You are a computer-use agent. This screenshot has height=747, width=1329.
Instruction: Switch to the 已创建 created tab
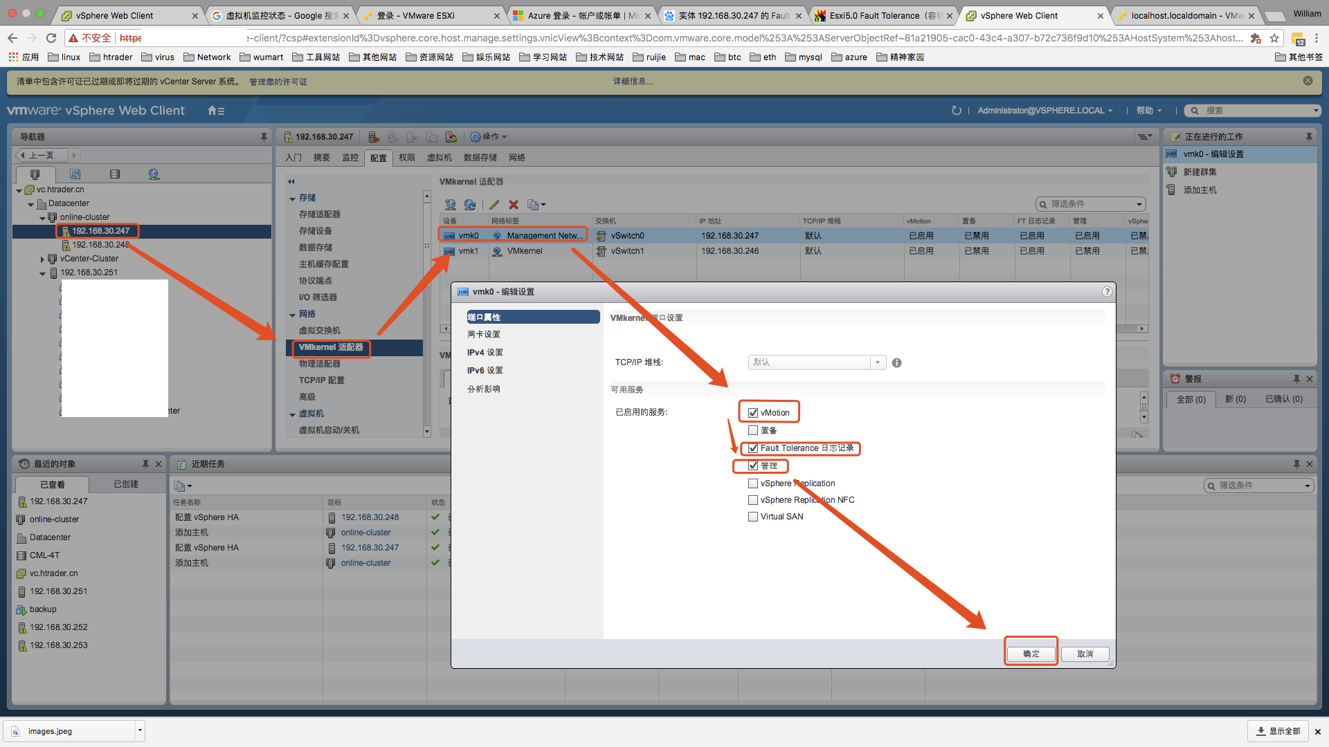(126, 484)
